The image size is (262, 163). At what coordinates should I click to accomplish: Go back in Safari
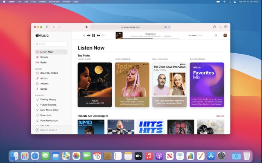(54, 27)
